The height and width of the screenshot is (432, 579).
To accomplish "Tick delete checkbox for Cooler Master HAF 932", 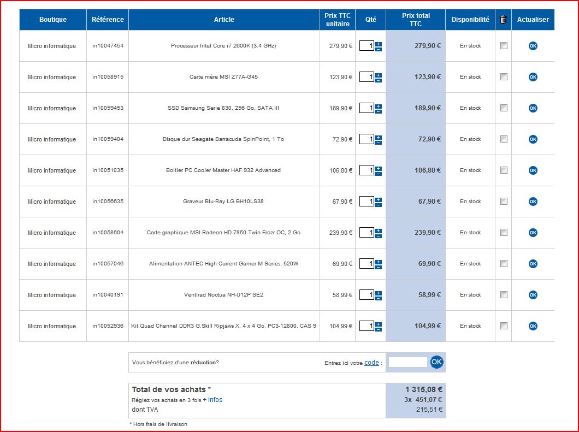I will tap(504, 170).
